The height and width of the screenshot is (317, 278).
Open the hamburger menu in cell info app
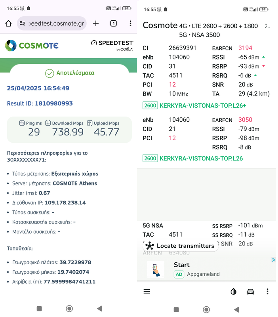[147, 292]
